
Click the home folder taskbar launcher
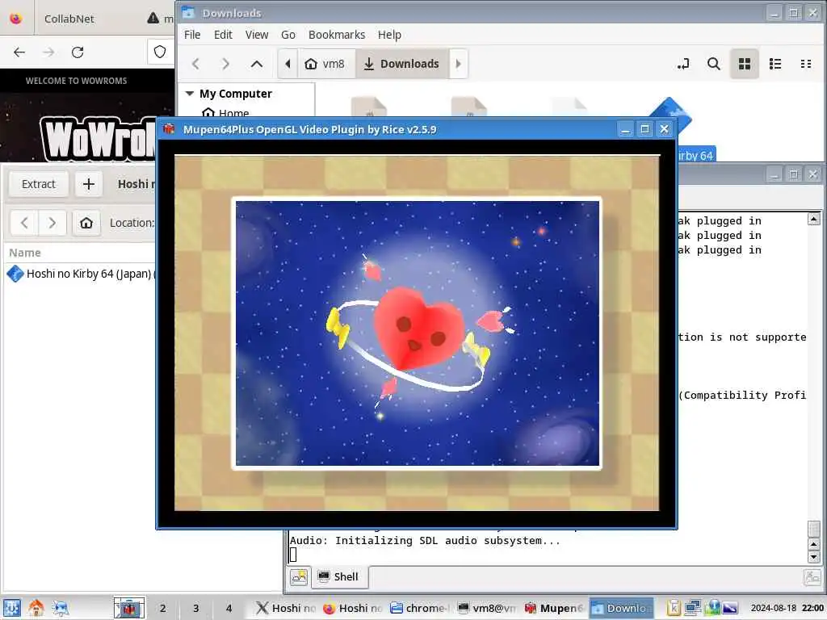tap(36, 608)
